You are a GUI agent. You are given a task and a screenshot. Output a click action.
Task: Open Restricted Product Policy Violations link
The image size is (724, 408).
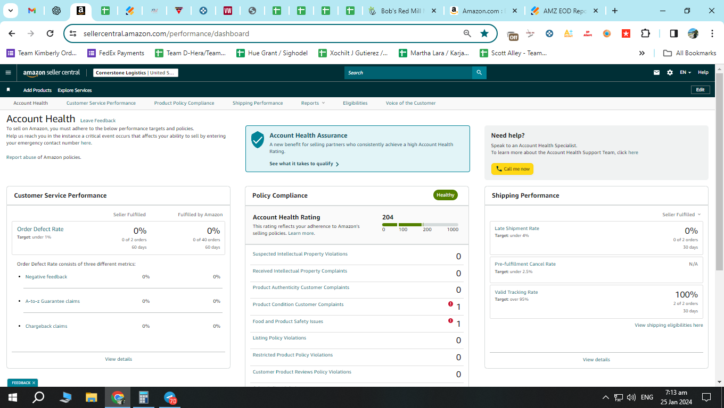click(x=293, y=355)
